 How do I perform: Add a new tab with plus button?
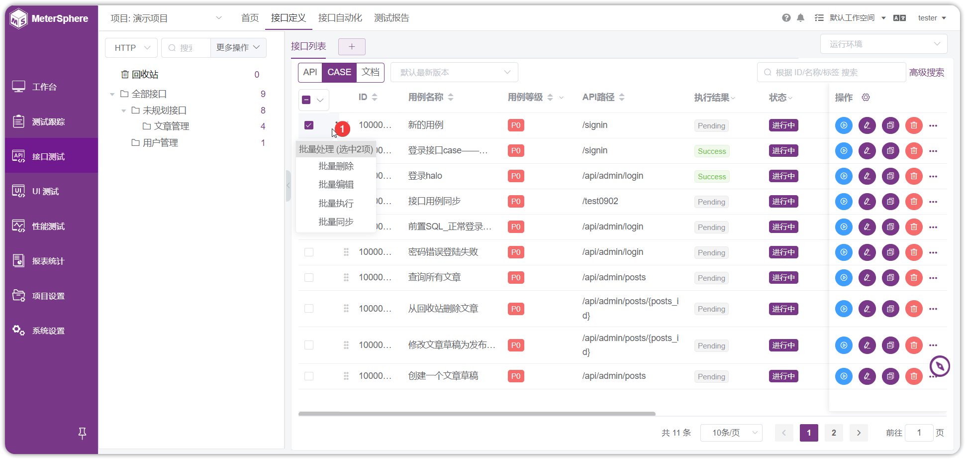point(352,46)
